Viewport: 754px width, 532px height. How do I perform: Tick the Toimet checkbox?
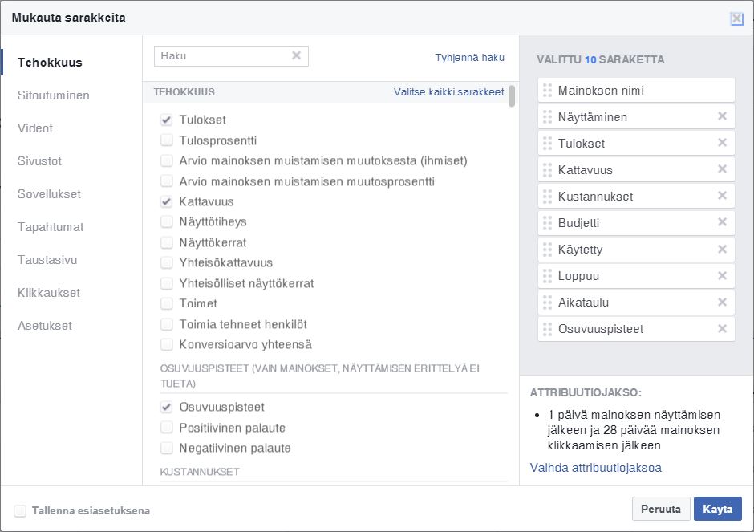(x=166, y=303)
